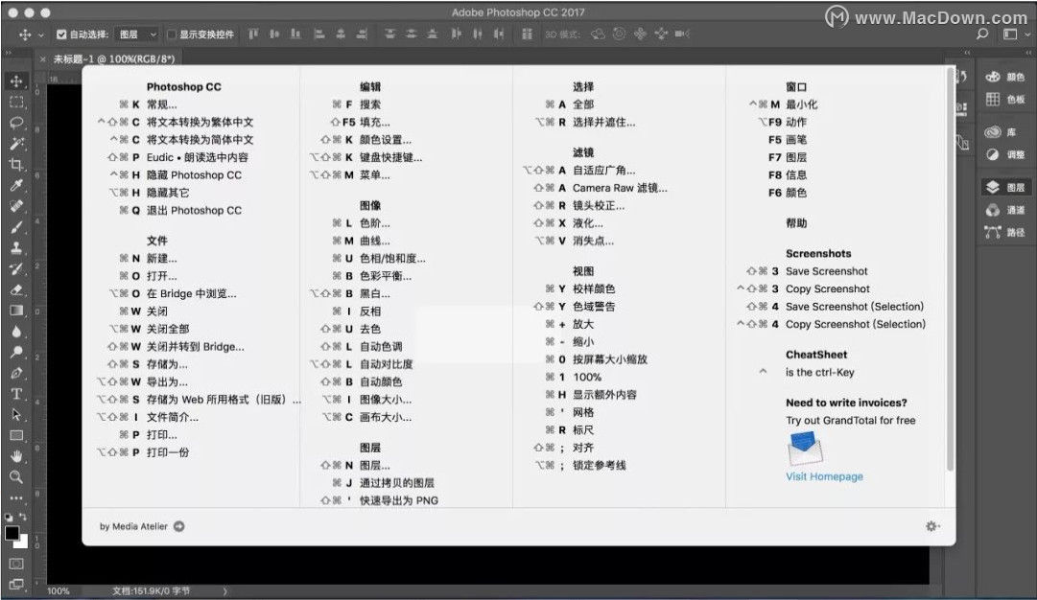The image size is (1037, 600).
Task: Select the Pen tool
Action: click(x=16, y=374)
